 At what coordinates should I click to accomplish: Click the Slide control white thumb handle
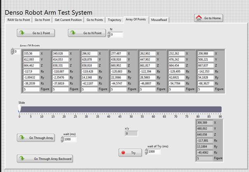19,109
